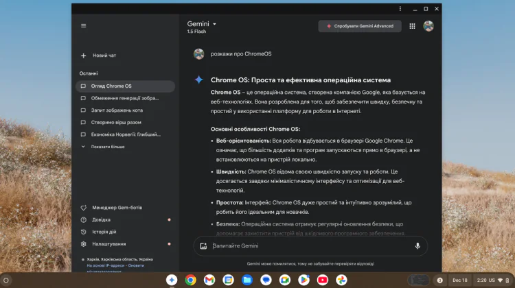Click the Останні section header
This screenshot has width=515, height=288.
pyautogui.click(x=89, y=73)
